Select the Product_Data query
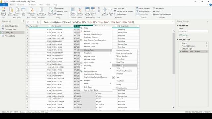Screen dimensions: 212x119 [10, 36]
